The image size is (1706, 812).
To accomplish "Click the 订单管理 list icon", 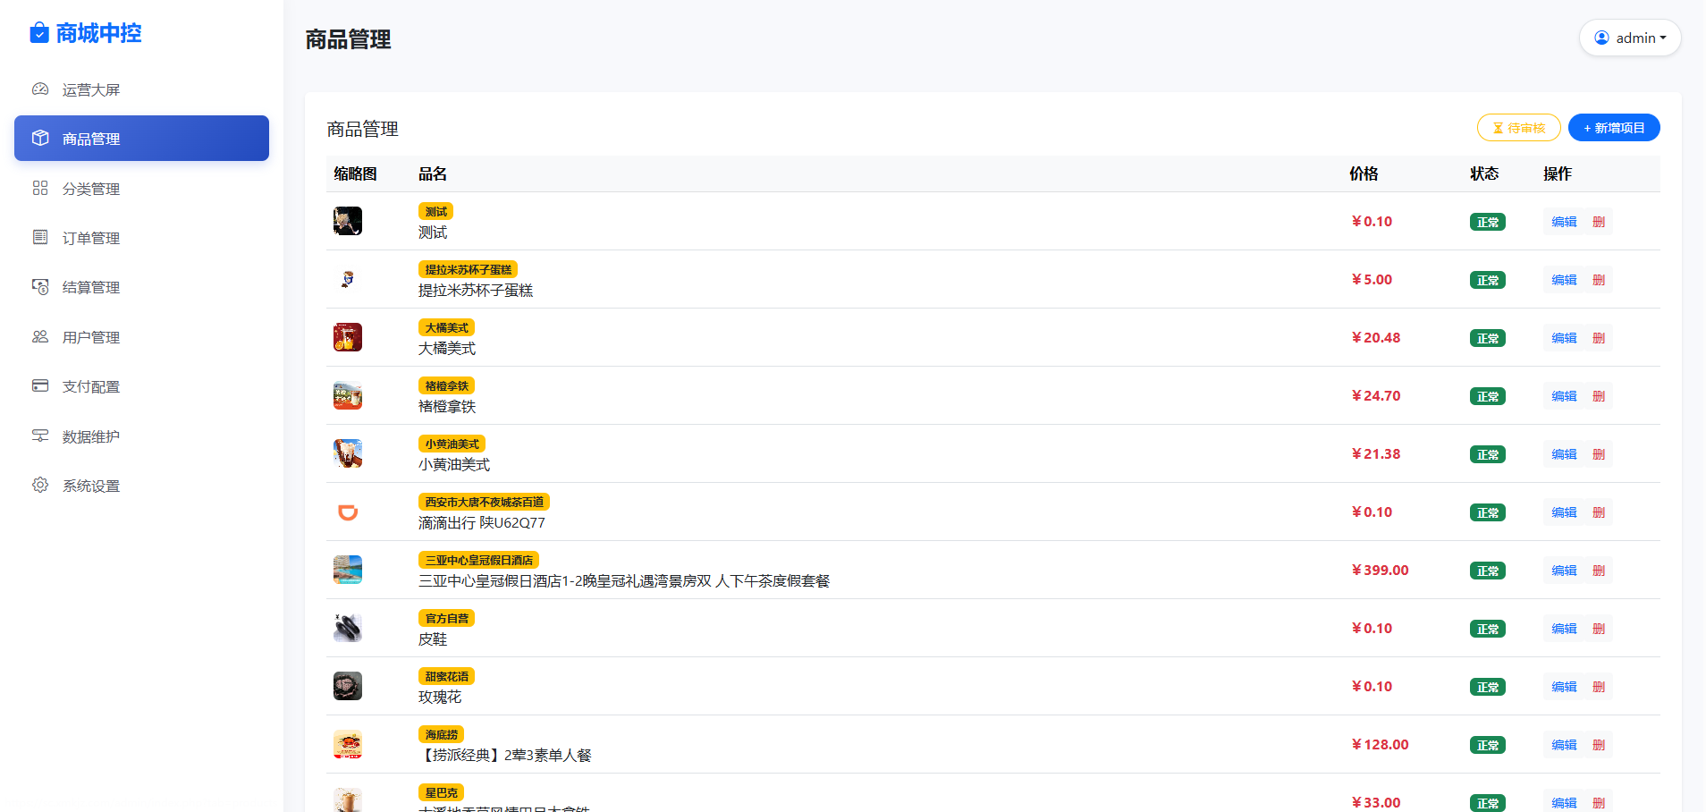I will point(40,238).
